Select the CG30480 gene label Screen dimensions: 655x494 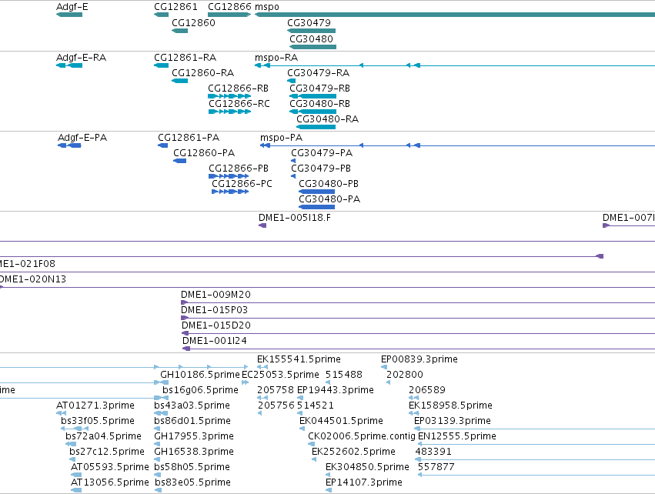click(x=312, y=38)
